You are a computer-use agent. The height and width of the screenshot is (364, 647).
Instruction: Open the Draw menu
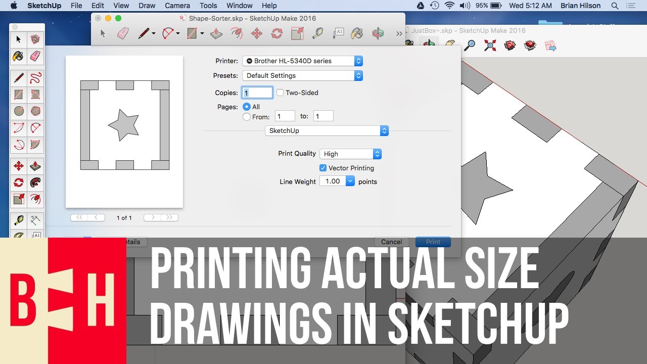coord(147,6)
